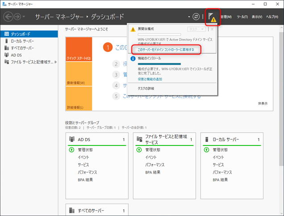This screenshot has width=284, height=216.
Task: Click the back navigation arrow
Action: point(8,17)
